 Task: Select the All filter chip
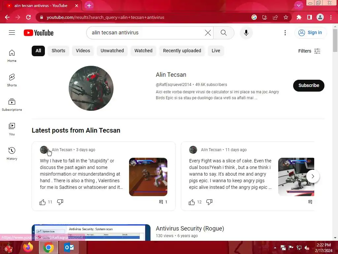click(x=38, y=51)
